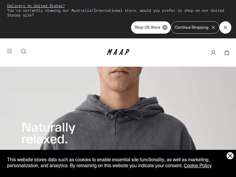This screenshot has width=236, height=177.
Task: Open the Cookie Policy link
Action: click(198, 166)
